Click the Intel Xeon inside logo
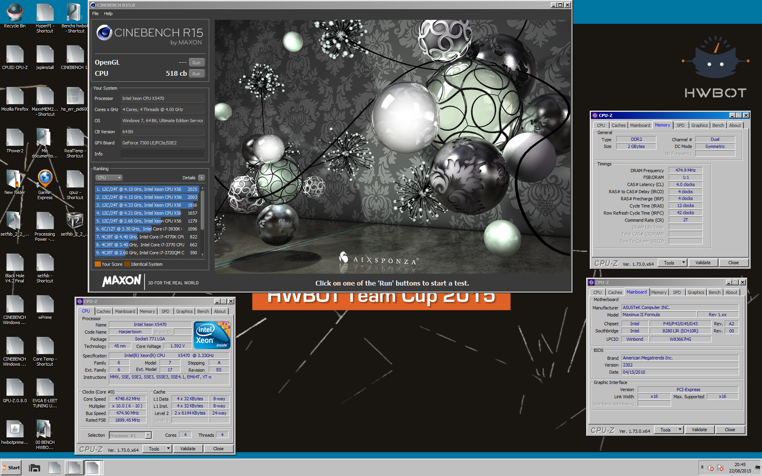Screen dimensions: 762x476 click(x=212, y=335)
